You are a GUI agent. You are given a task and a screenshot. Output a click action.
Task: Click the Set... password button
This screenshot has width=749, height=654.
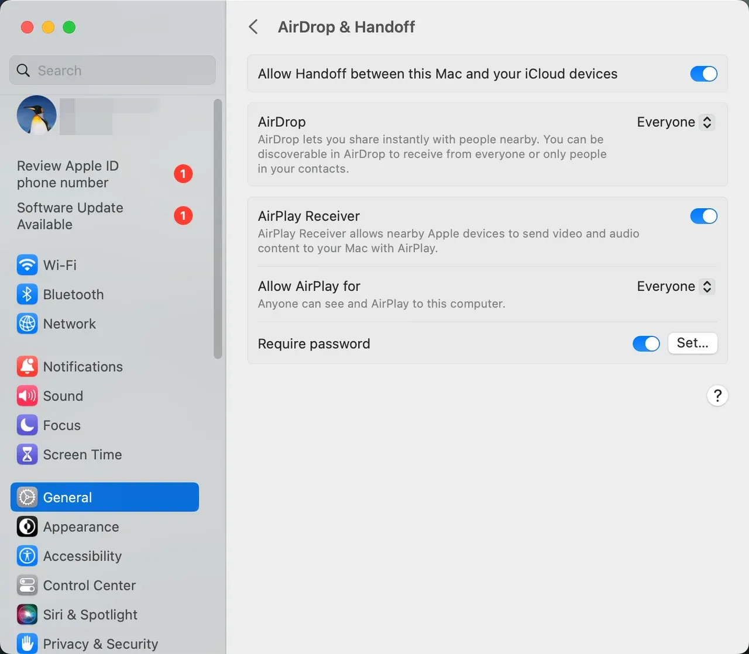(x=693, y=343)
